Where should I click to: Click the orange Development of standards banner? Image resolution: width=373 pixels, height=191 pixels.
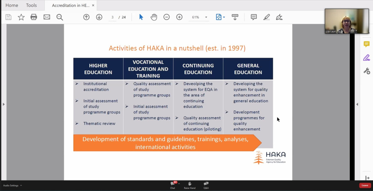(x=167, y=143)
